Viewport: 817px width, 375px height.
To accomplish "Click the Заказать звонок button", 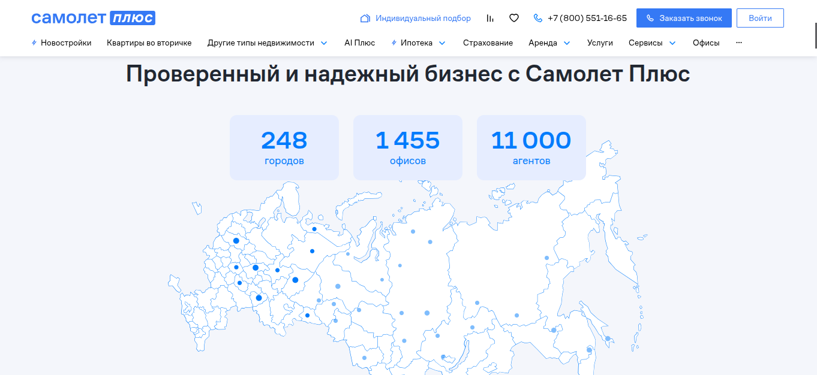I will pyautogui.click(x=684, y=18).
